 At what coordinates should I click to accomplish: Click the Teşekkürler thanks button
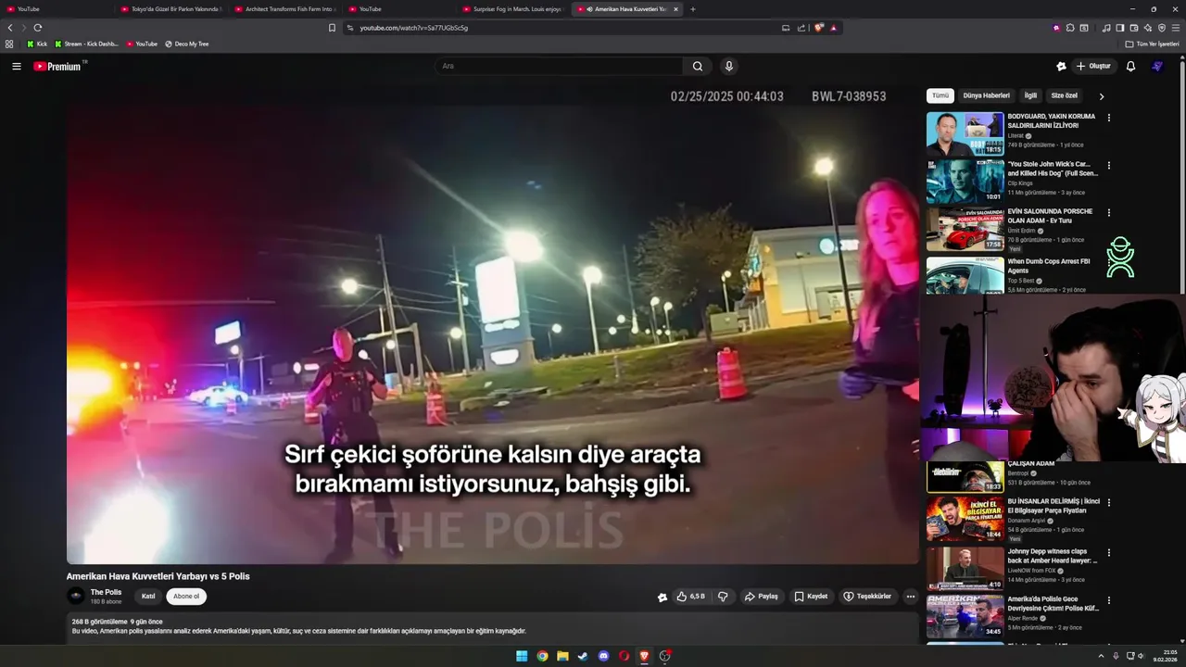pyautogui.click(x=867, y=597)
